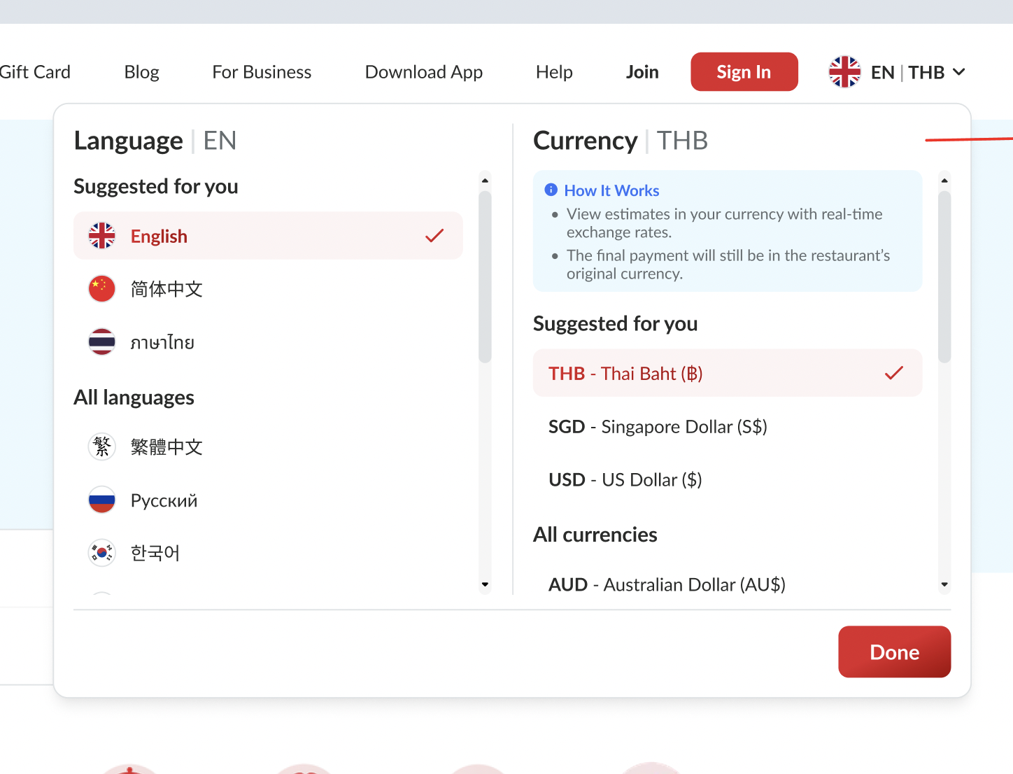Select THB - Thai Baht currency option
The height and width of the screenshot is (774, 1013).
[727, 374]
